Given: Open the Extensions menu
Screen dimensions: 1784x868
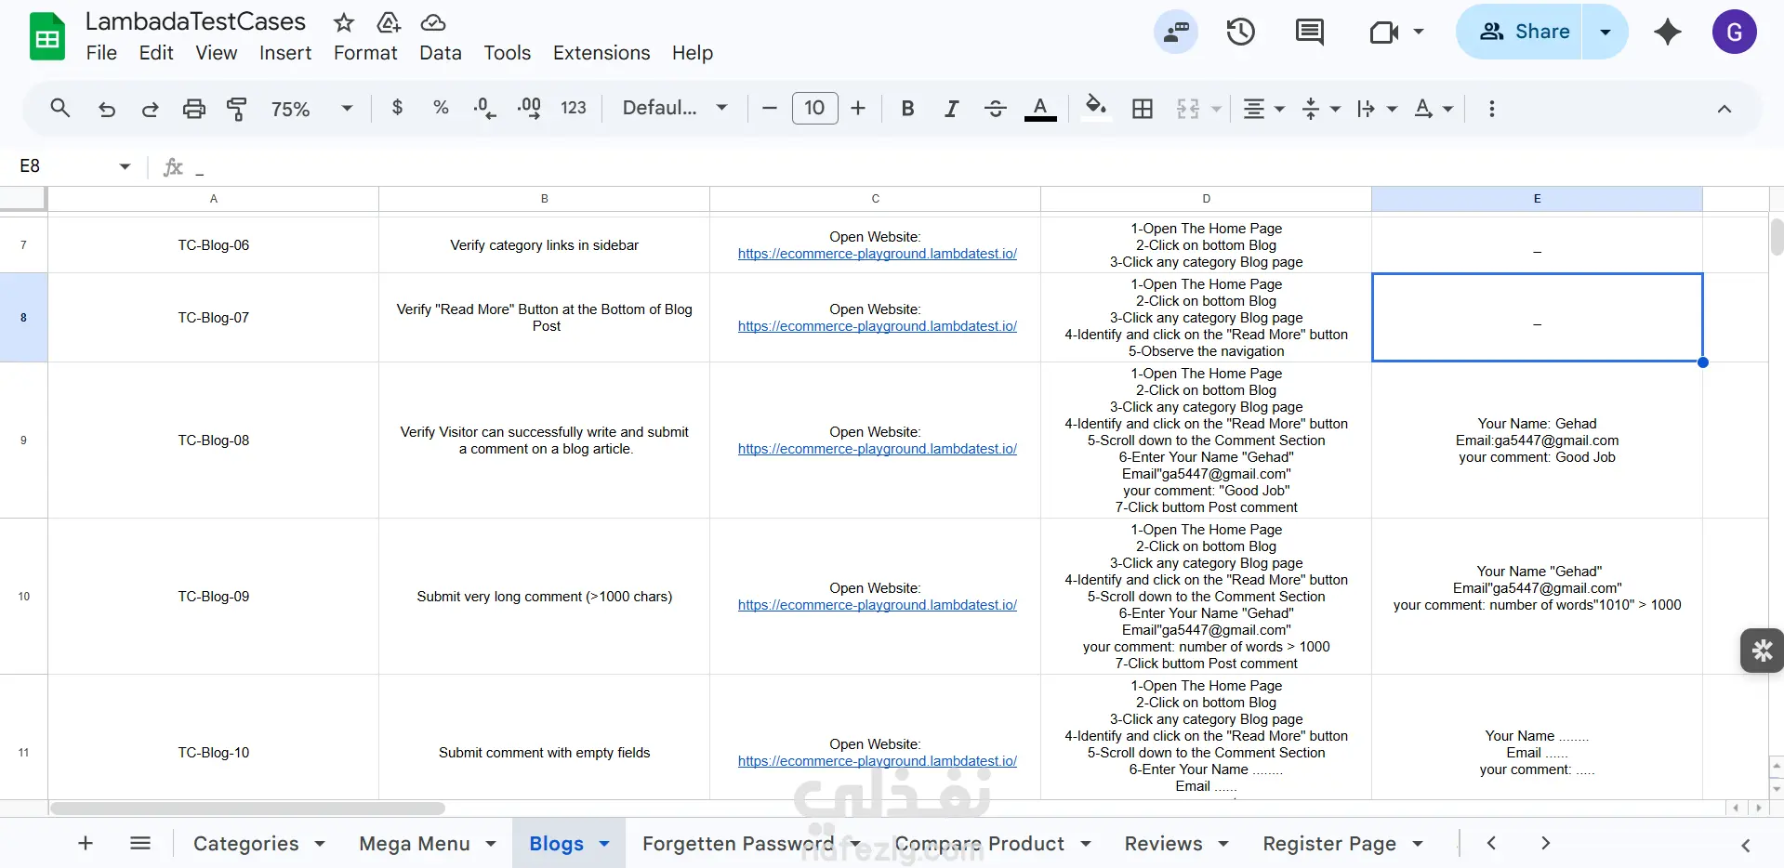Looking at the screenshot, I should 601,53.
